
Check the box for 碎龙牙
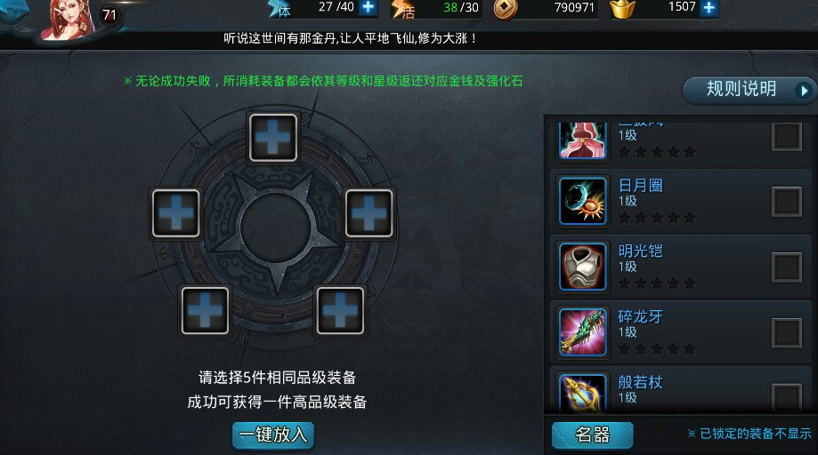coord(787,332)
